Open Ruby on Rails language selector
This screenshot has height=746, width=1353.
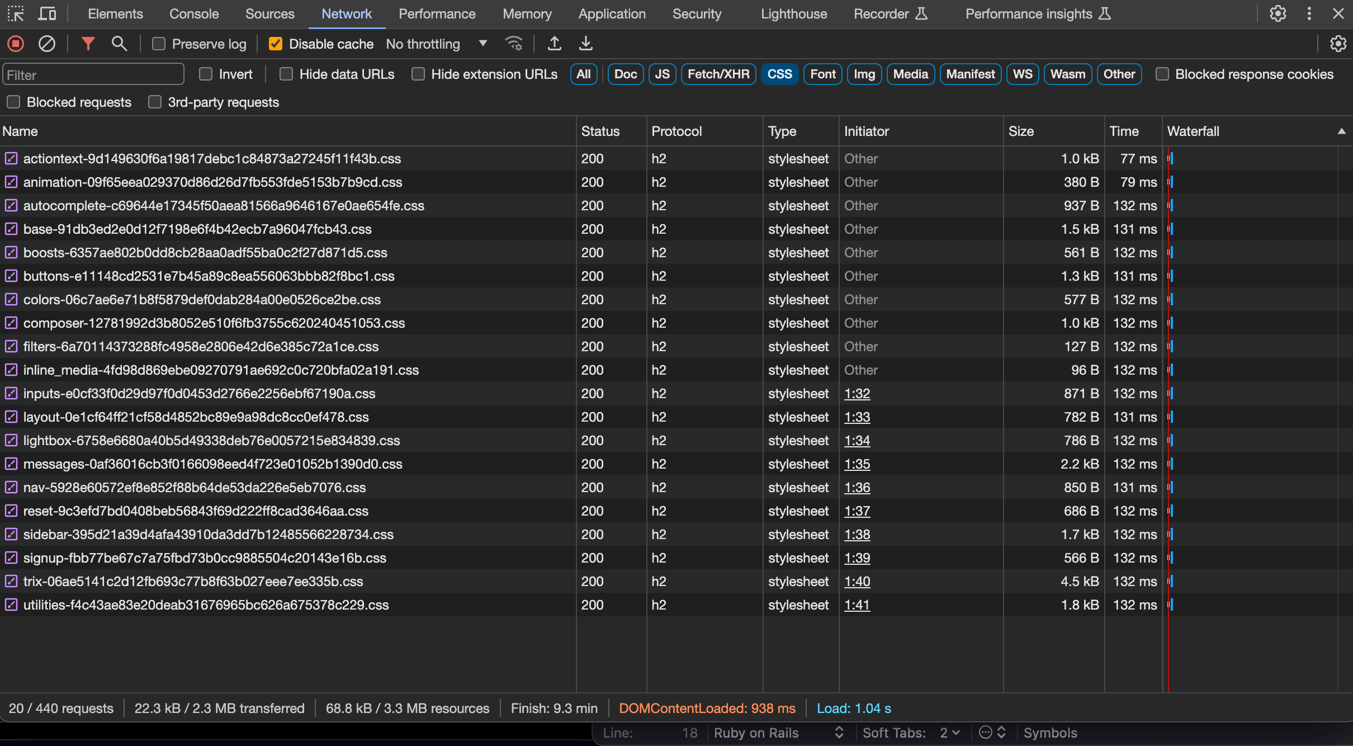pyautogui.click(x=778, y=733)
